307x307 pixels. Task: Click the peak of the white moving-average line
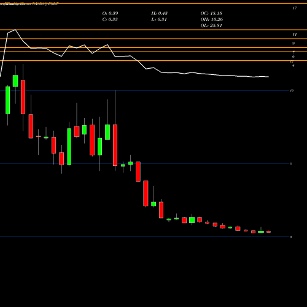click(15, 29)
